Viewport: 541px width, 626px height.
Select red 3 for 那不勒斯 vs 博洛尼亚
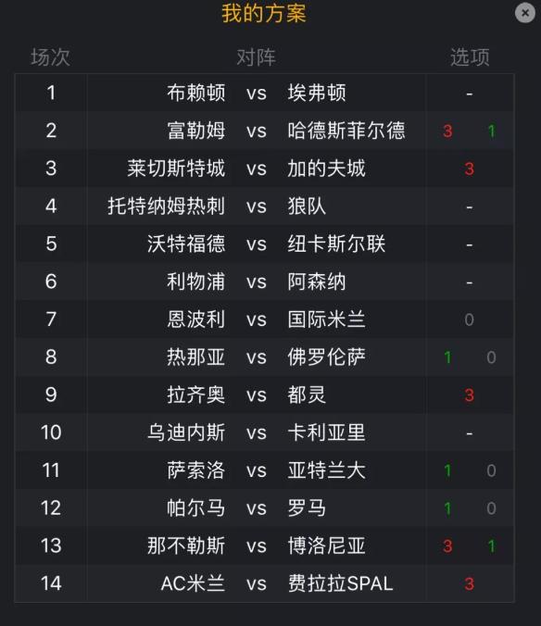pos(447,546)
